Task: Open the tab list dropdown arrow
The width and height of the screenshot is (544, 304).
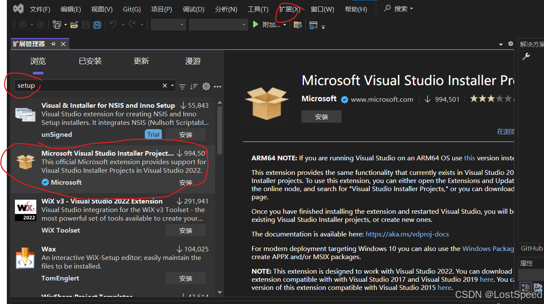Action: 501,44
